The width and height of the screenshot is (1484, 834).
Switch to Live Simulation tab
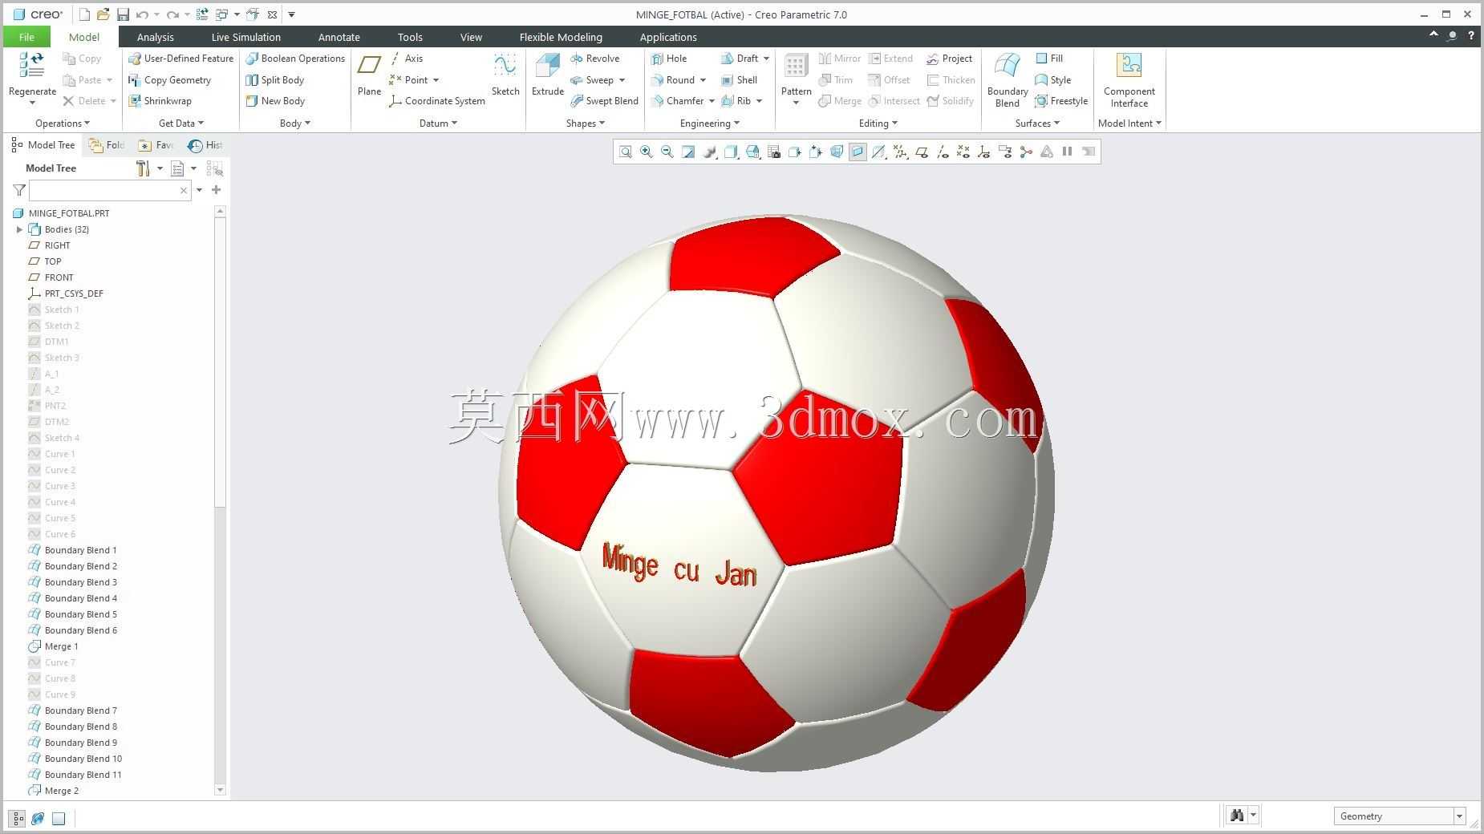coord(245,37)
